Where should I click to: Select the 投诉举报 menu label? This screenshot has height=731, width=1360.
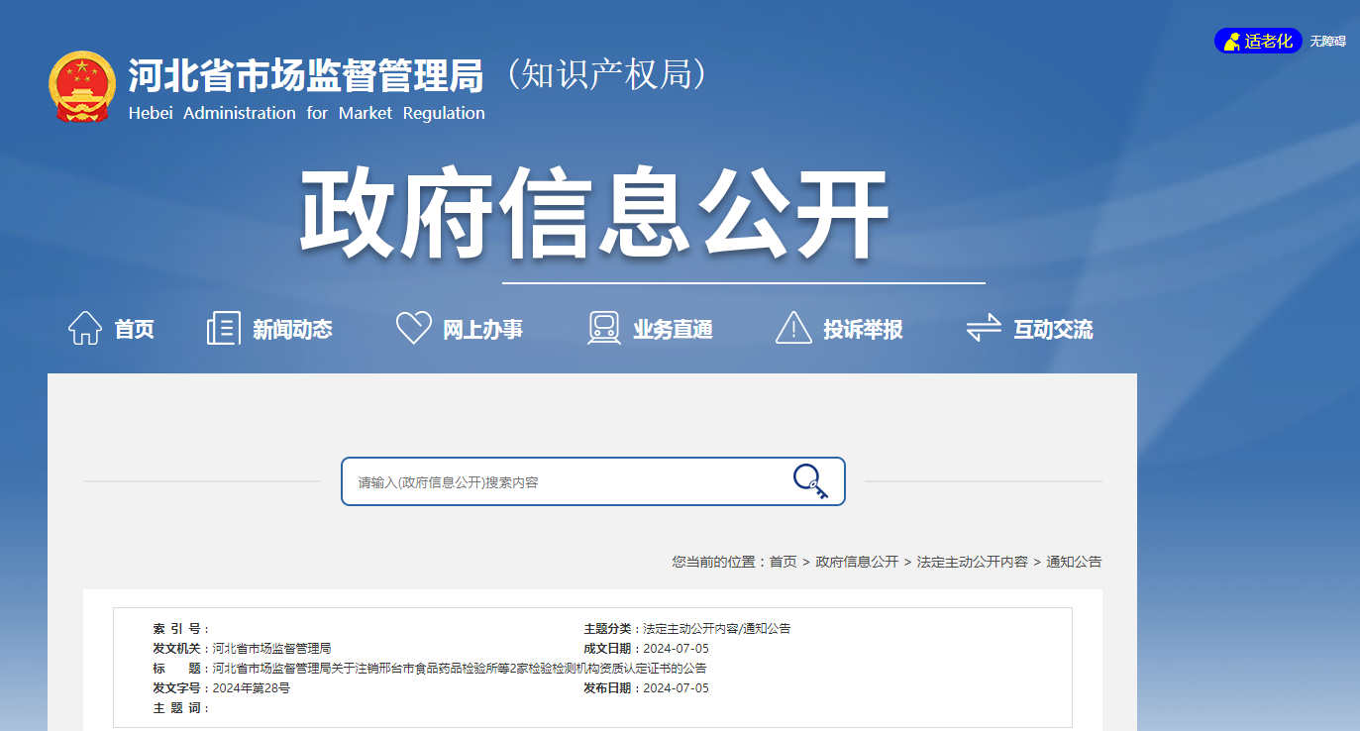pos(863,330)
